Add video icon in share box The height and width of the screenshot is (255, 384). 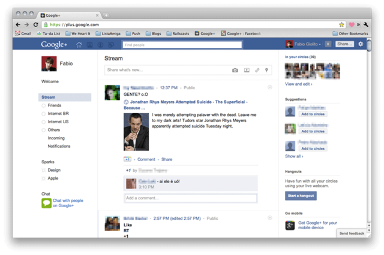[247, 70]
